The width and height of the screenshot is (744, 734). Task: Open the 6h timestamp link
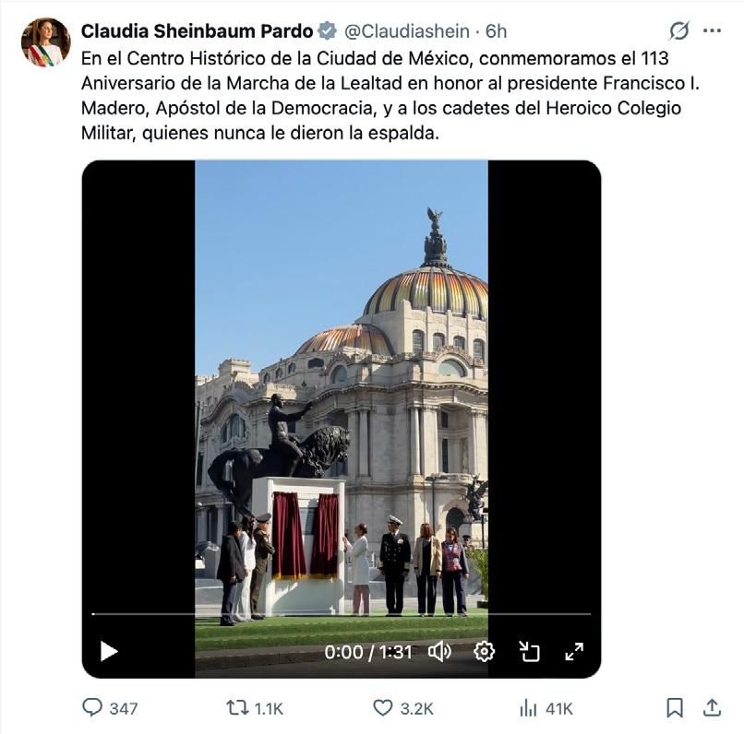pos(496,31)
